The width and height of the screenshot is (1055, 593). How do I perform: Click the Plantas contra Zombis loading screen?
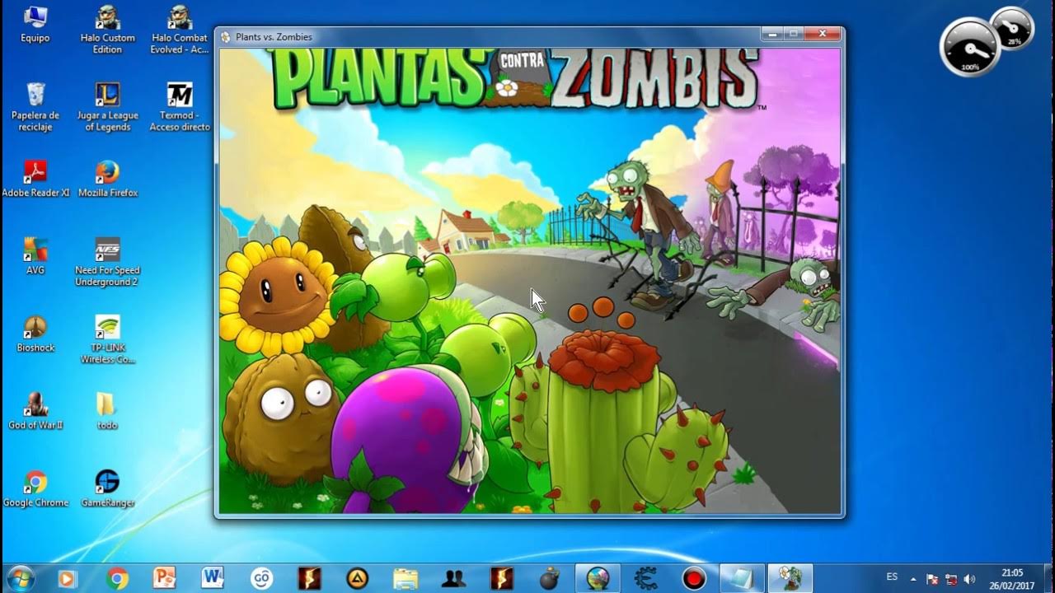(530, 281)
